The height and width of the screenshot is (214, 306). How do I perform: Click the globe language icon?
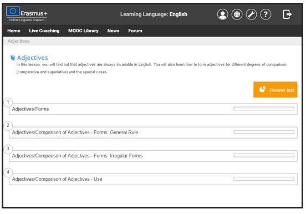[x=237, y=14]
